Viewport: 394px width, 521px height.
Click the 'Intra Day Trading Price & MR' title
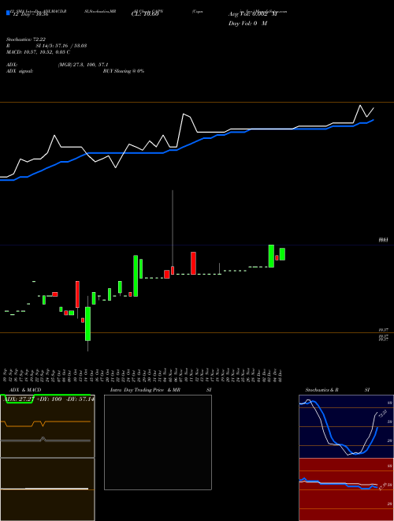tap(145, 390)
